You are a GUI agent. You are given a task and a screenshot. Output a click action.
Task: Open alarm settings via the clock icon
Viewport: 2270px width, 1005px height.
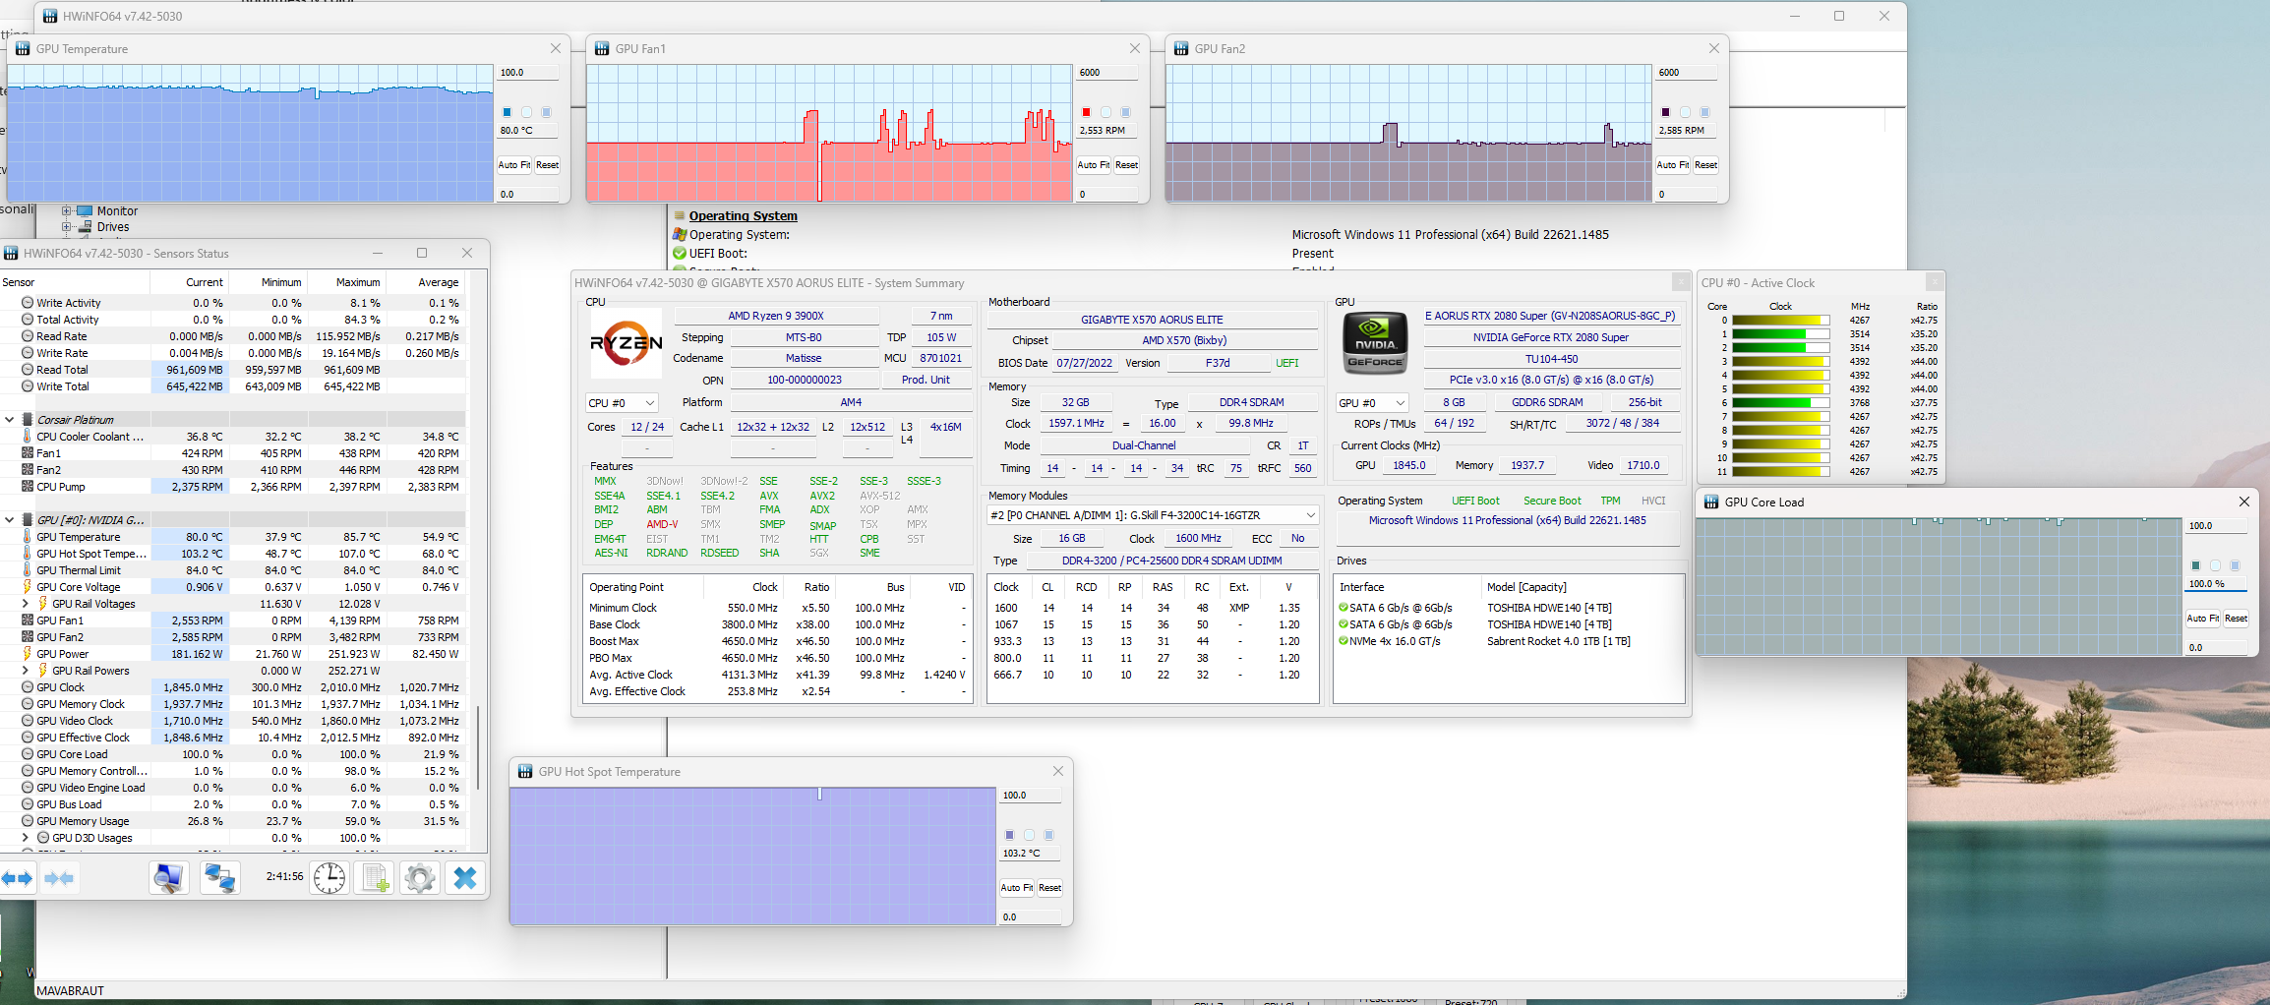click(329, 877)
